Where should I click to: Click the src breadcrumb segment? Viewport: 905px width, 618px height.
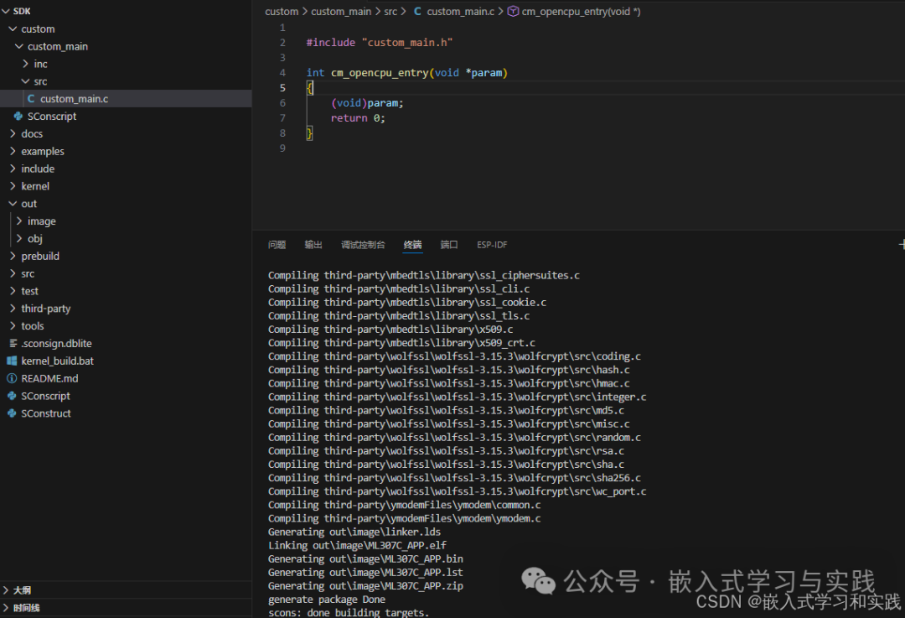390,12
